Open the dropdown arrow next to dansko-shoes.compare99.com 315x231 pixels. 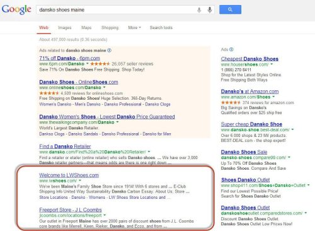click(289, 157)
